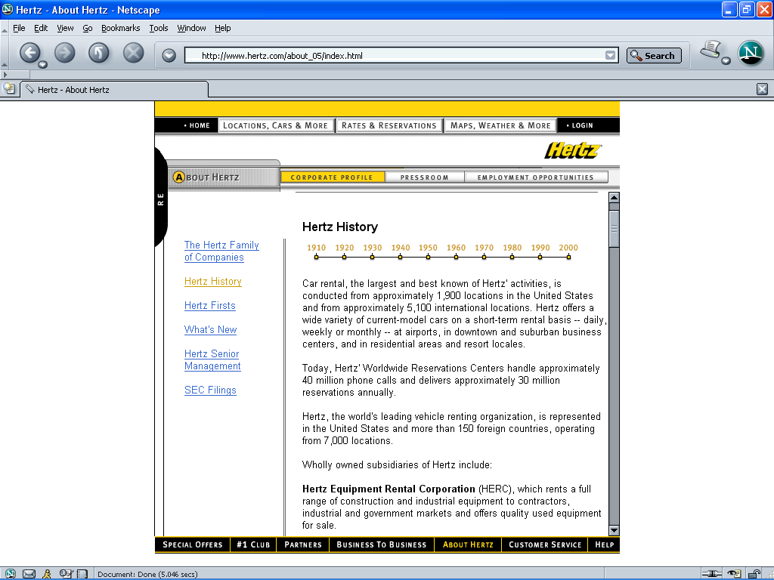Open the Go menu
The width and height of the screenshot is (774, 580).
click(88, 28)
